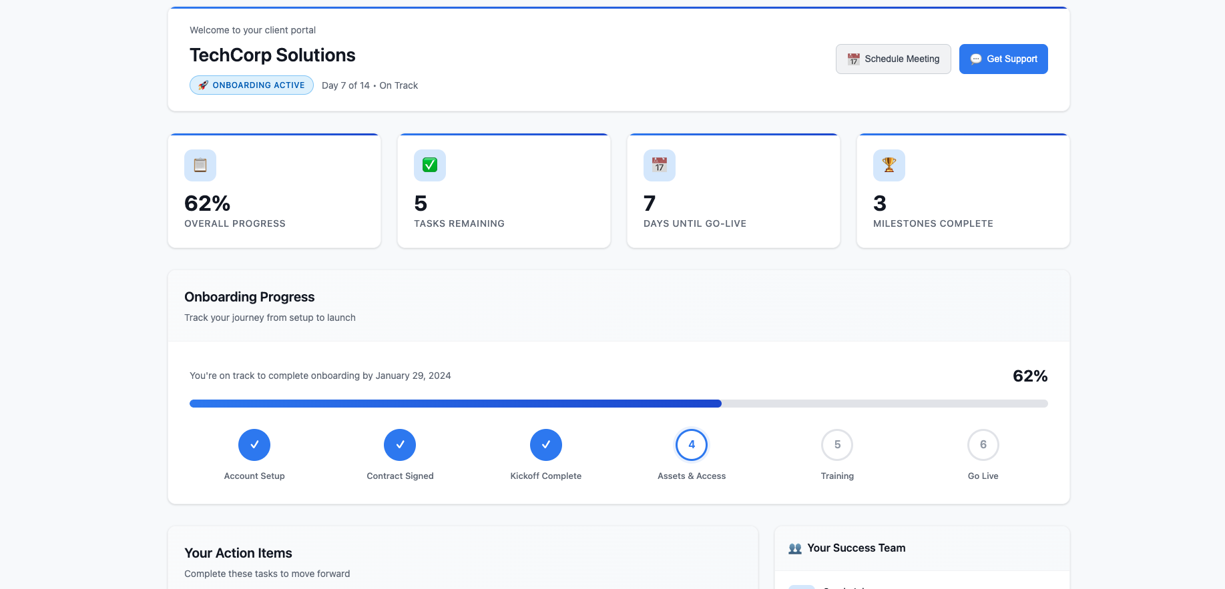
Task: Open the Days Until Go-Live card
Action: coord(734,191)
